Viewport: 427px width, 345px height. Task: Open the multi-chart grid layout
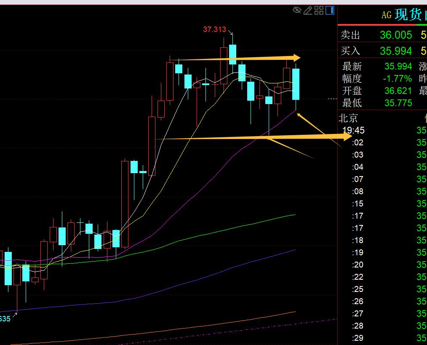[x=319, y=10]
